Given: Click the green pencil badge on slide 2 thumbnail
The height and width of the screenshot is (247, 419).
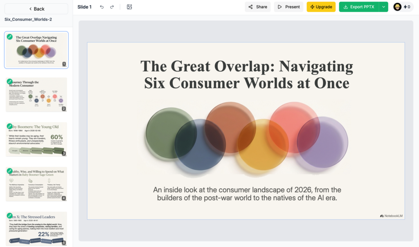Looking at the screenshot, I should [10, 81].
